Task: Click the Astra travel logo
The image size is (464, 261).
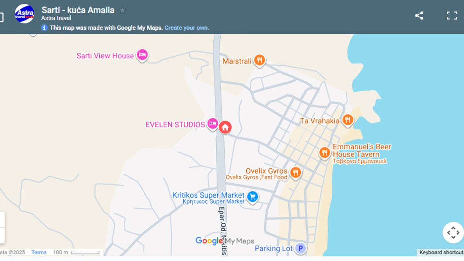Action: 24,14
